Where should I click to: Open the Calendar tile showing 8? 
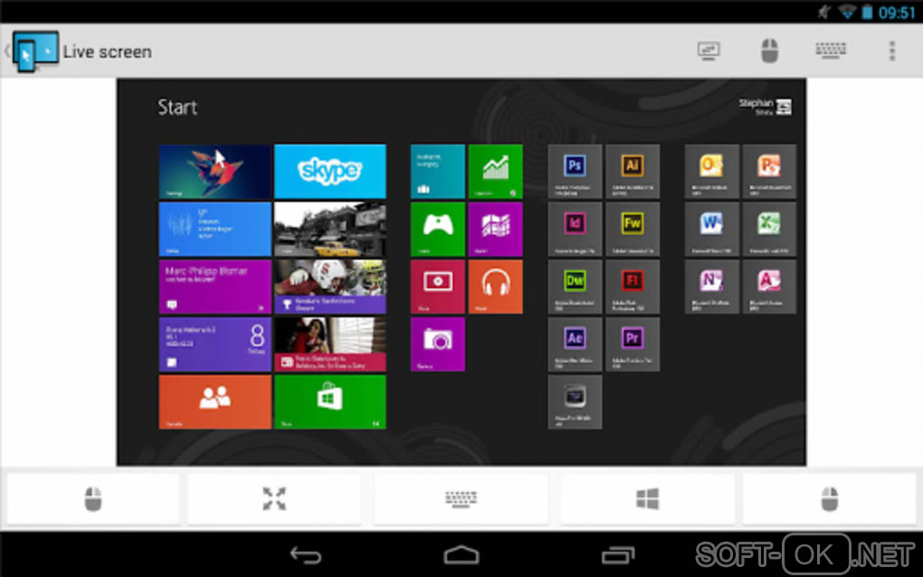pos(214,344)
